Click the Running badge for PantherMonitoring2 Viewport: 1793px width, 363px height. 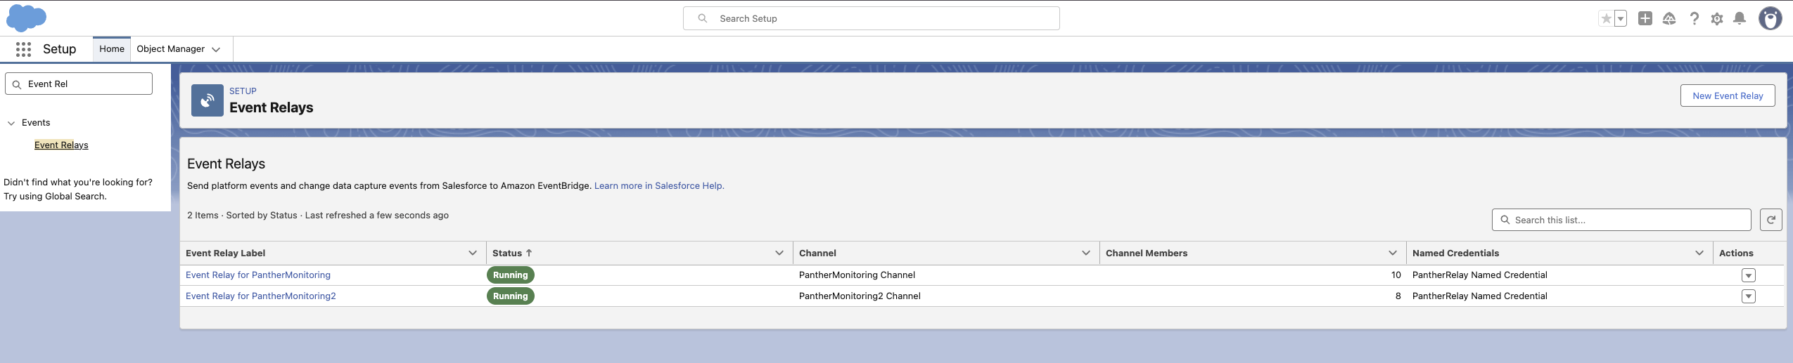[511, 296]
